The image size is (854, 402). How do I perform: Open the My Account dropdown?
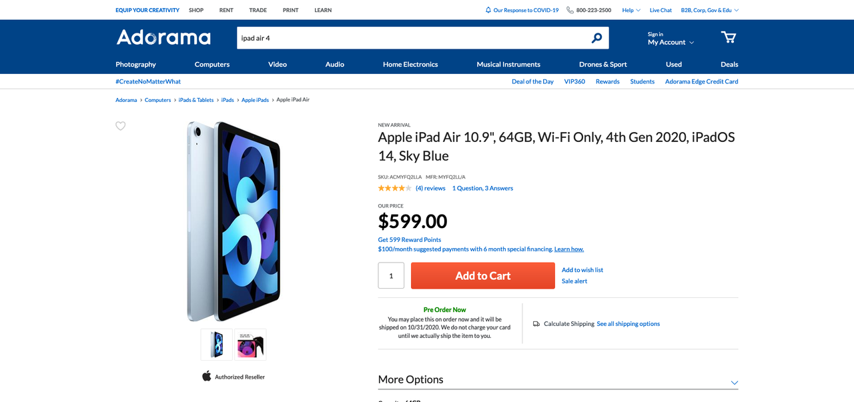tap(671, 42)
